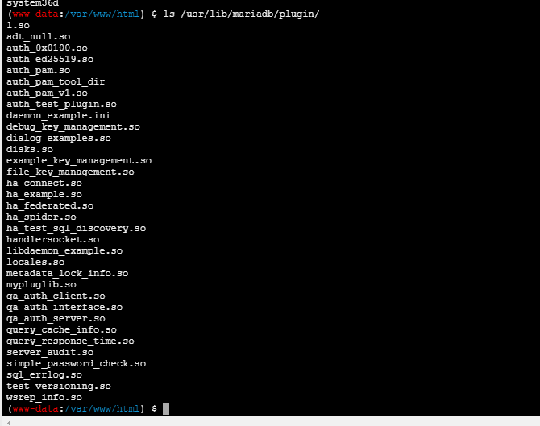Click /var/www/html path in top prompt line
540x426 pixels.
[x=102, y=14]
